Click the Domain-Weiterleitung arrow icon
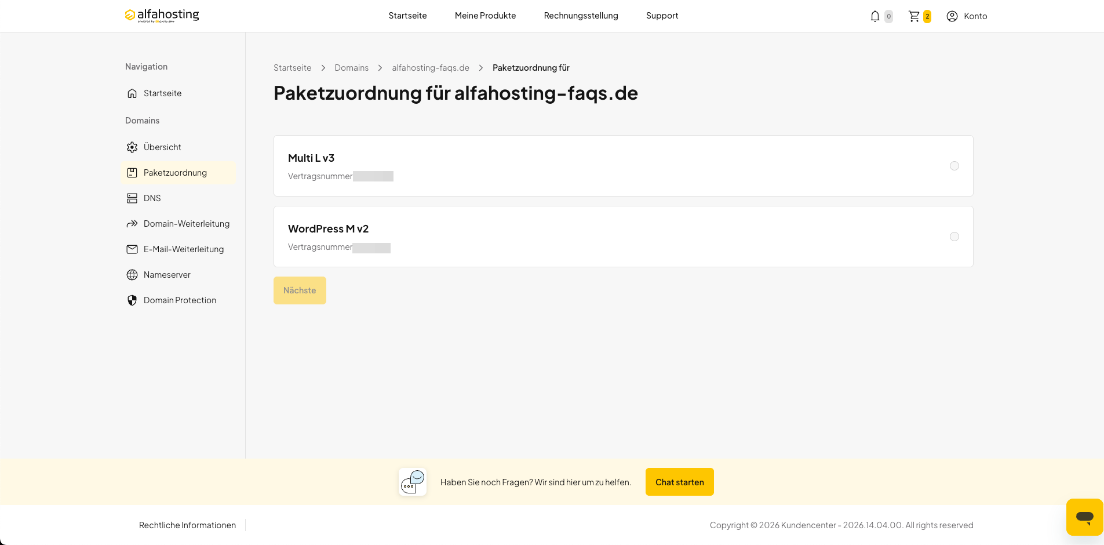Viewport: 1104px width, 545px height. pos(132,224)
